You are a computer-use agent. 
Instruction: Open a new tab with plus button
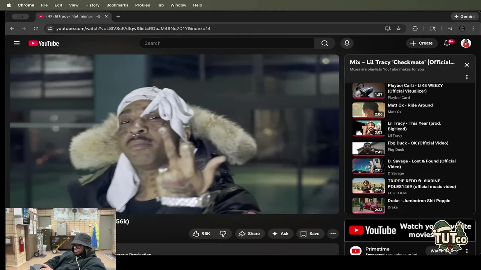tap(118, 16)
